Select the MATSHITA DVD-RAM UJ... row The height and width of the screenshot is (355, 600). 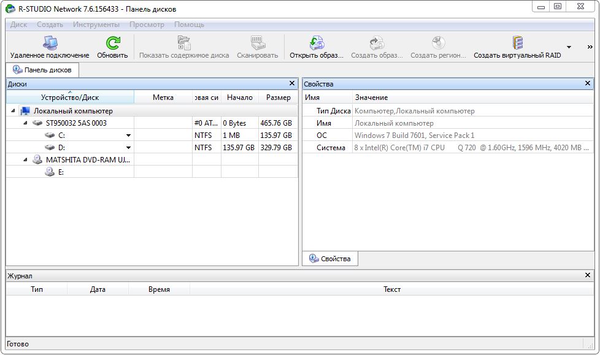coord(152,160)
